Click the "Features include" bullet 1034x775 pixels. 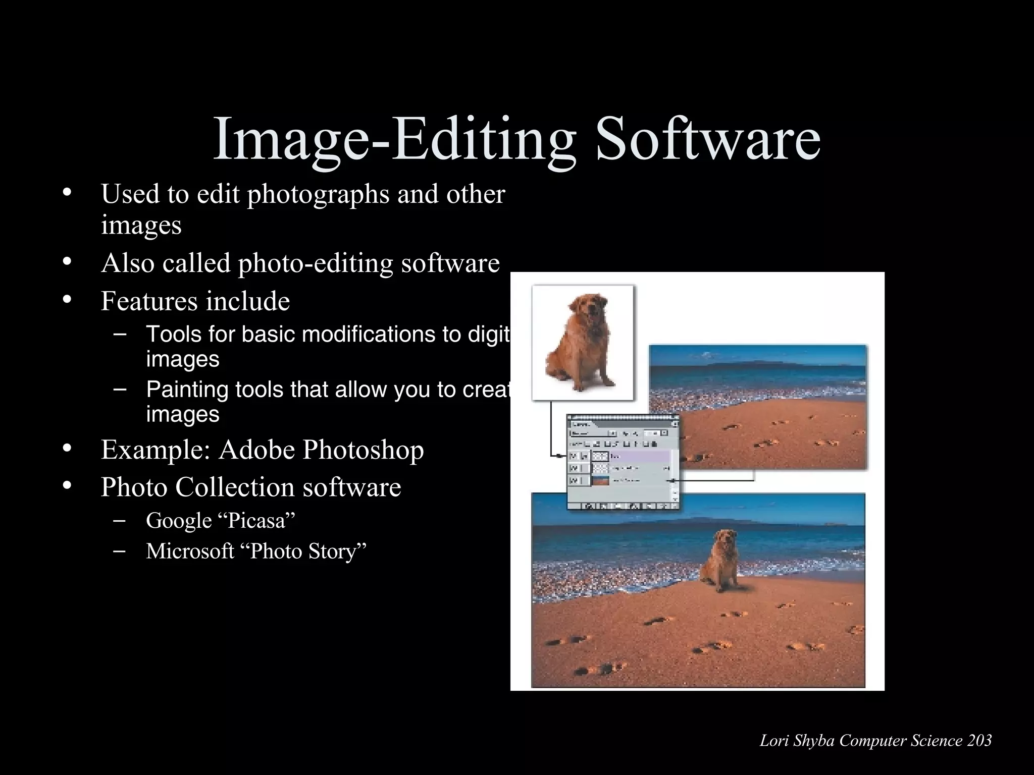click(195, 301)
